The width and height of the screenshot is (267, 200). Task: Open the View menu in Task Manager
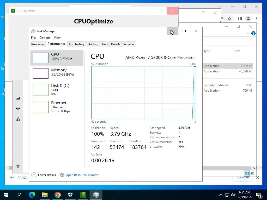[57, 38]
